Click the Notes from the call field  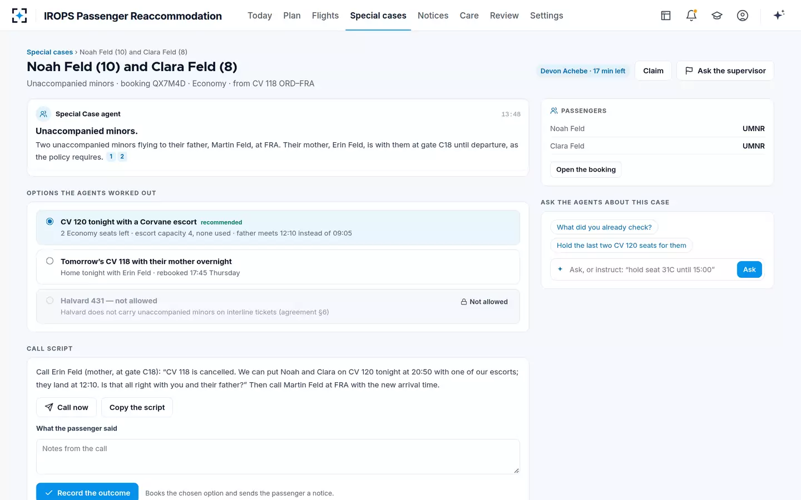(278, 457)
